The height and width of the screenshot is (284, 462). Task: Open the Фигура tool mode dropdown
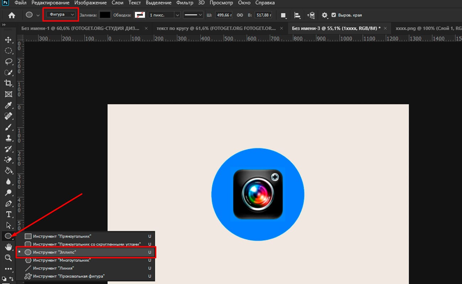(61, 15)
